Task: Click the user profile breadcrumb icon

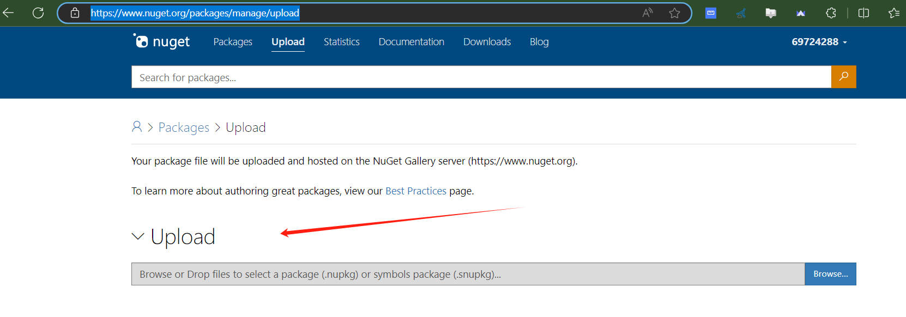Action: point(137,127)
